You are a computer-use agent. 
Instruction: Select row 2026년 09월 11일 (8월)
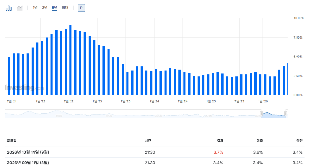[x=155, y=163]
